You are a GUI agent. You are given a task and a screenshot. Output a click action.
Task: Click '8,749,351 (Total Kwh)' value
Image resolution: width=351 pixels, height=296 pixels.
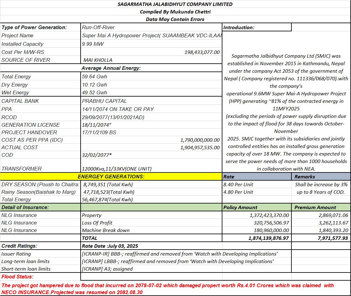[x=108, y=185]
